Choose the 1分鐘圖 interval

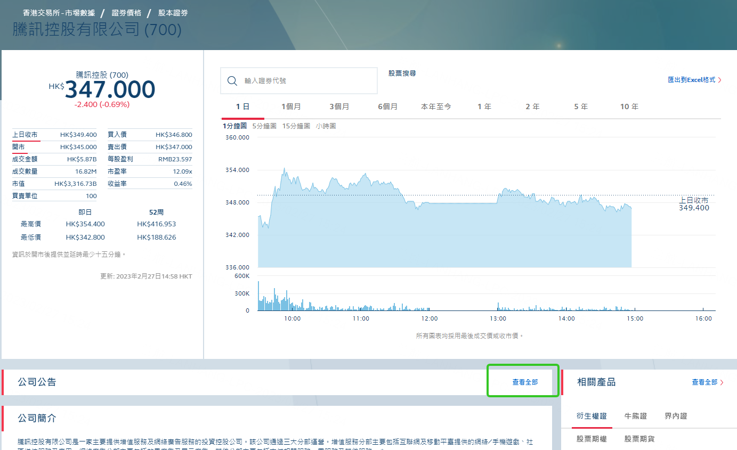(235, 126)
